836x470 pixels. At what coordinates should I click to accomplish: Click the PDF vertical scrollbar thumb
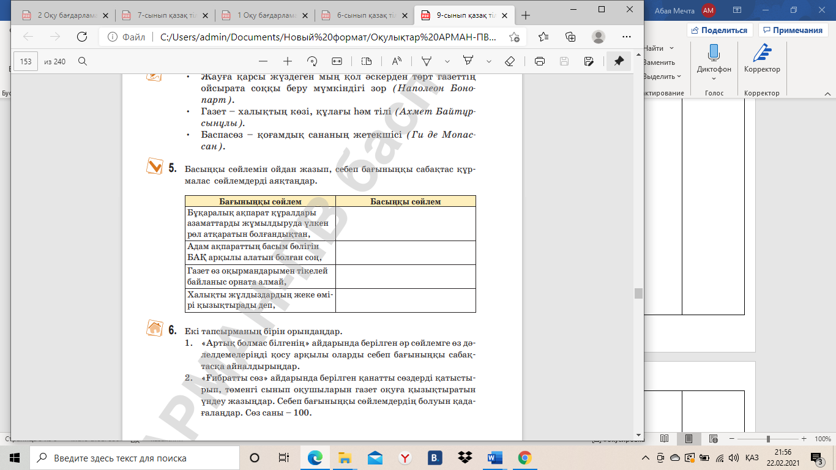[639, 293]
